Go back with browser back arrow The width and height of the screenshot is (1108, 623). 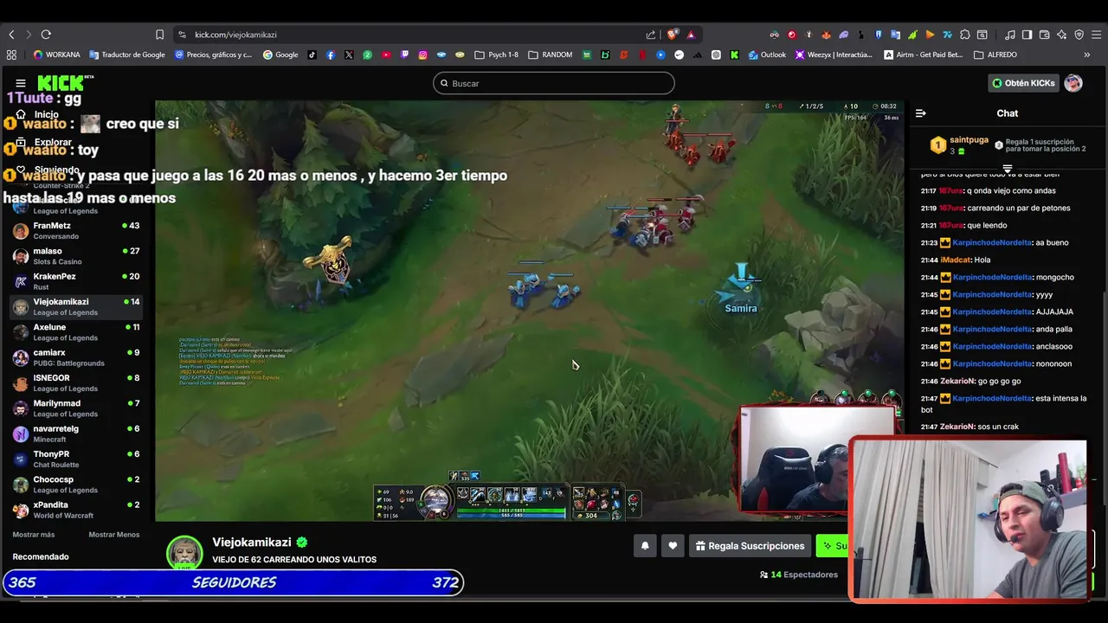(x=11, y=35)
